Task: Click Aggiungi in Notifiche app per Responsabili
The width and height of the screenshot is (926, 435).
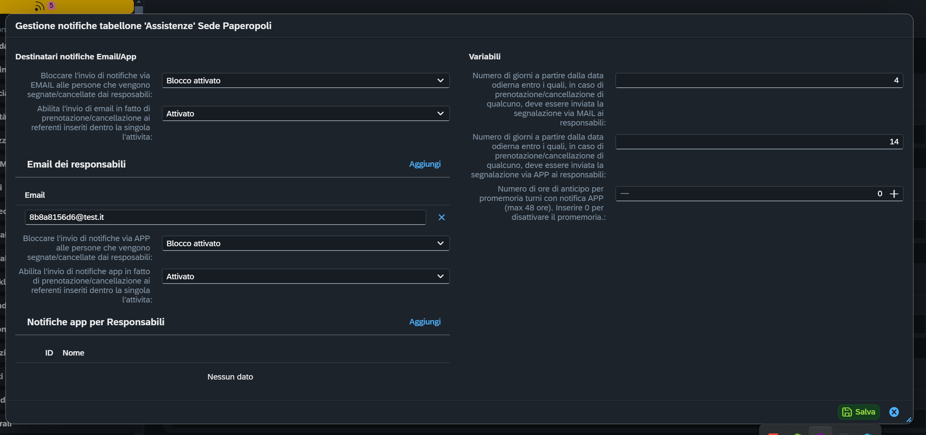Action: coord(424,322)
